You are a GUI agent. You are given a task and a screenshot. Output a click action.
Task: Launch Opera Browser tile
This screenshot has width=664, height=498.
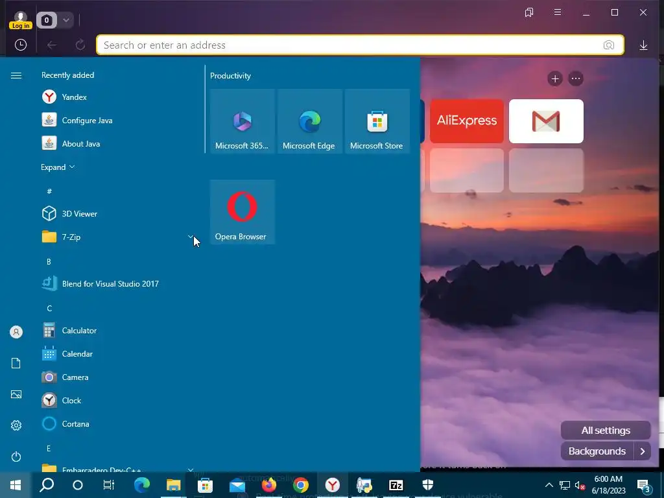243,212
